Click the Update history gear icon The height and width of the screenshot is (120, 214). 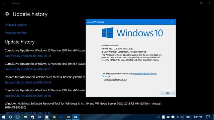[7, 14]
